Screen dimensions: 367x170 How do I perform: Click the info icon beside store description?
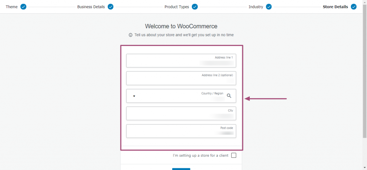click(130, 35)
